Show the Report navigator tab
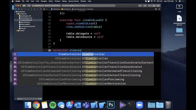Image resolution: width=196 pixels, height=110 pixels. click(x=41, y=9)
